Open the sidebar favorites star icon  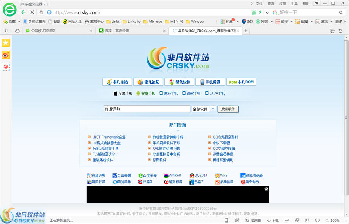pyautogui.click(x=6, y=43)
